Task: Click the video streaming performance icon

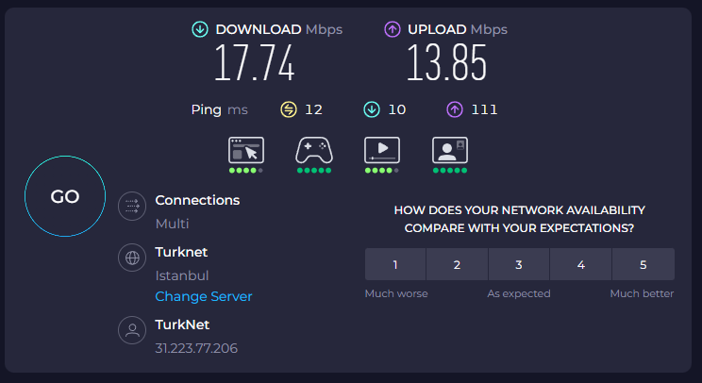Action: pyautogui.click(x=382, y=150)
